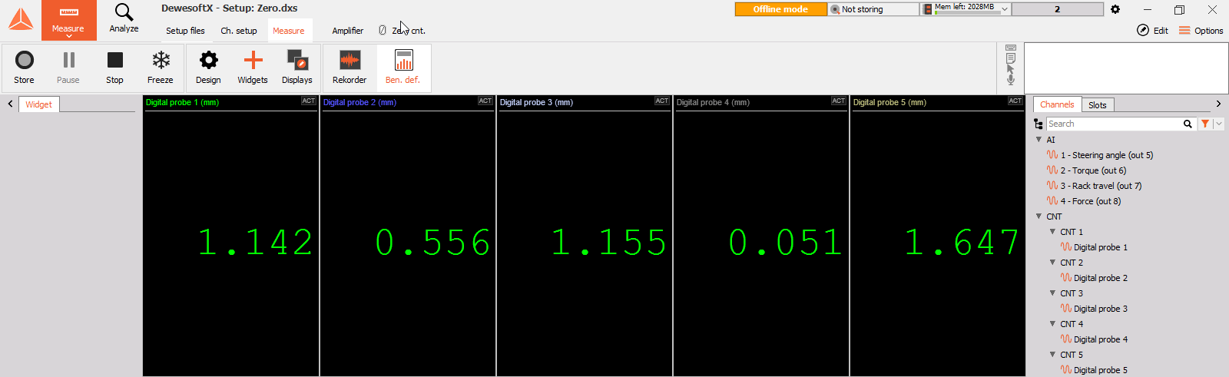Switch to Measure mode in top-left
Image resolution: width=1229 pixels, height=377 pixels.
[68, 20]
